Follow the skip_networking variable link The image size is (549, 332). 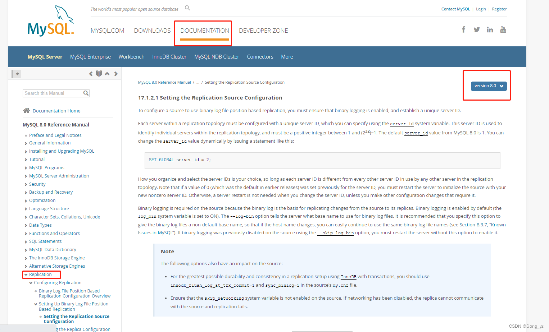pos(224,298)
